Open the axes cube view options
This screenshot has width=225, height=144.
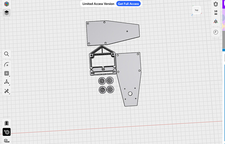216,22
